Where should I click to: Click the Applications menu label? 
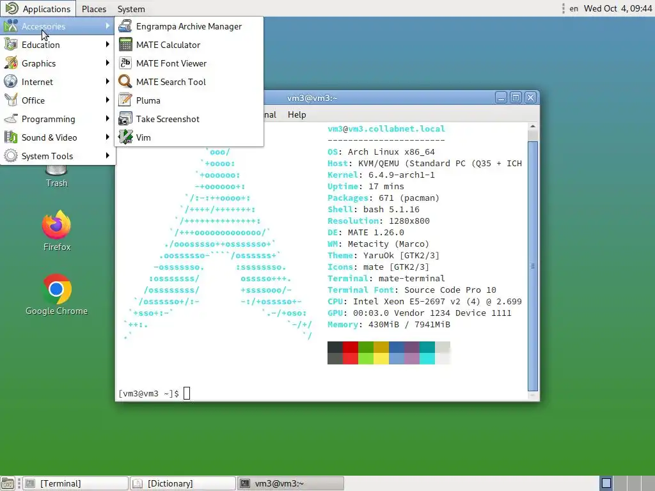coord(46,9)
